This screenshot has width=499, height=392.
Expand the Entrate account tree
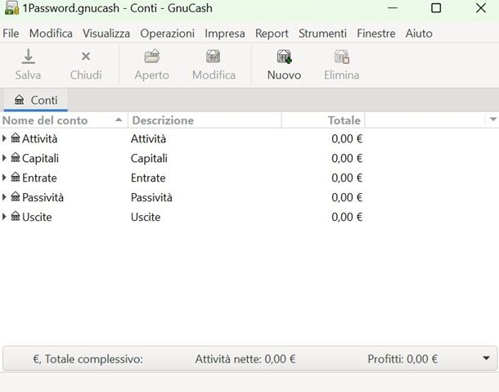coord(4,178)
